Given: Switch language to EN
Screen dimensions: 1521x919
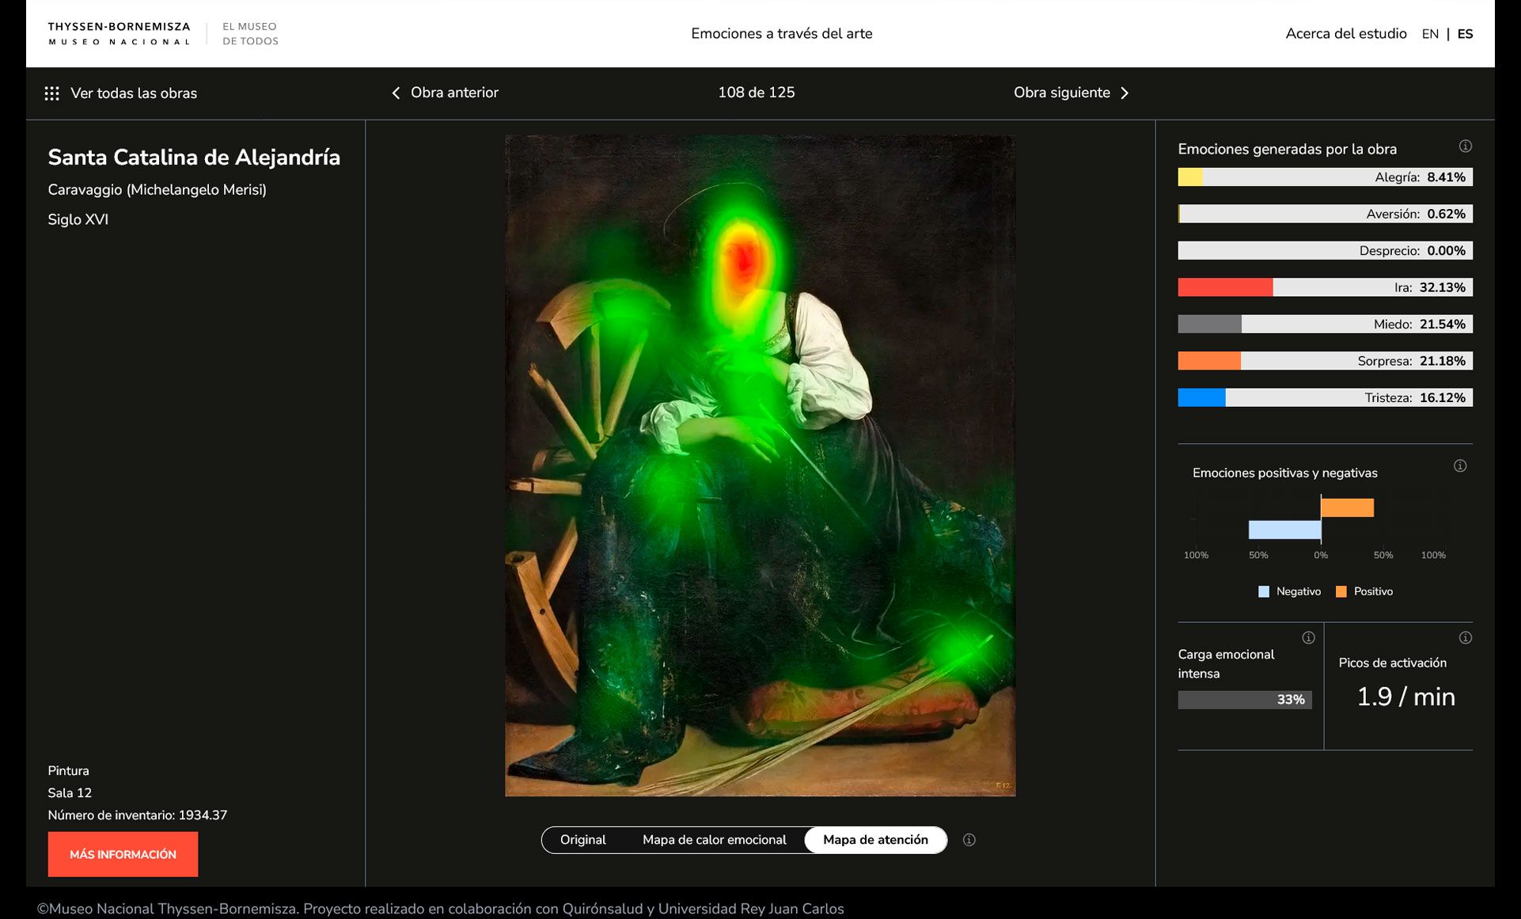Looking at the screenshot, I should [1430, 34].
